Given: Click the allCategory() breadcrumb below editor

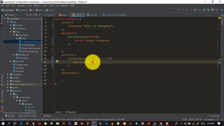Looking at the screenshot, I should click(71, 112).
